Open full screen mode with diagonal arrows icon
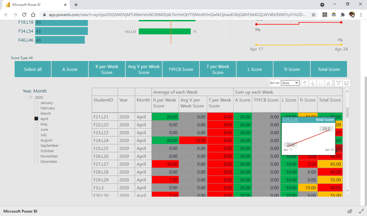 tap(361, 211)
